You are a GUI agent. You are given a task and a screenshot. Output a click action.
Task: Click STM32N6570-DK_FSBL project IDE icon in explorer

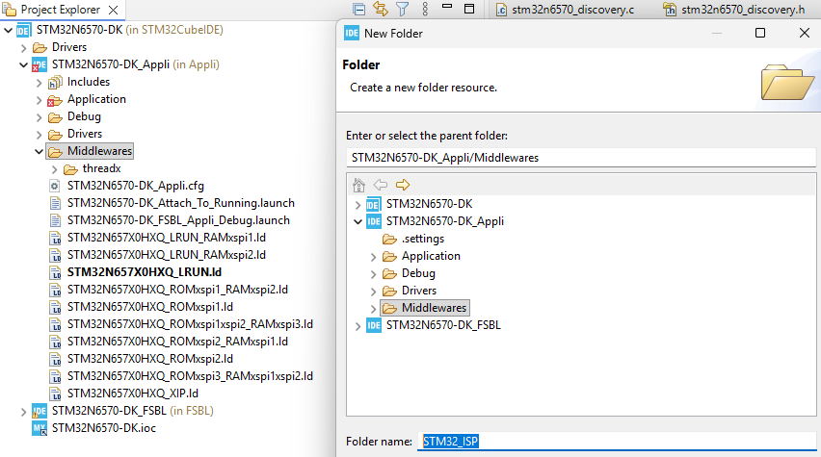(40, 411)
